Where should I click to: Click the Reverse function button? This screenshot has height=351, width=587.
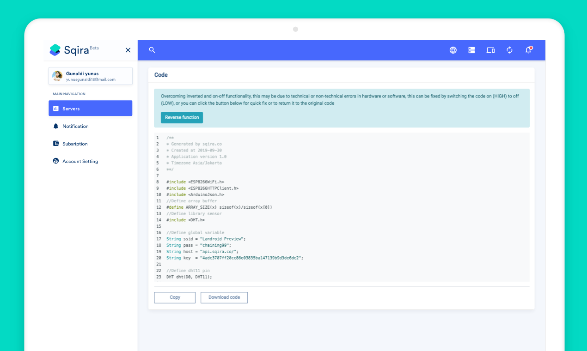tap(182, 117)
